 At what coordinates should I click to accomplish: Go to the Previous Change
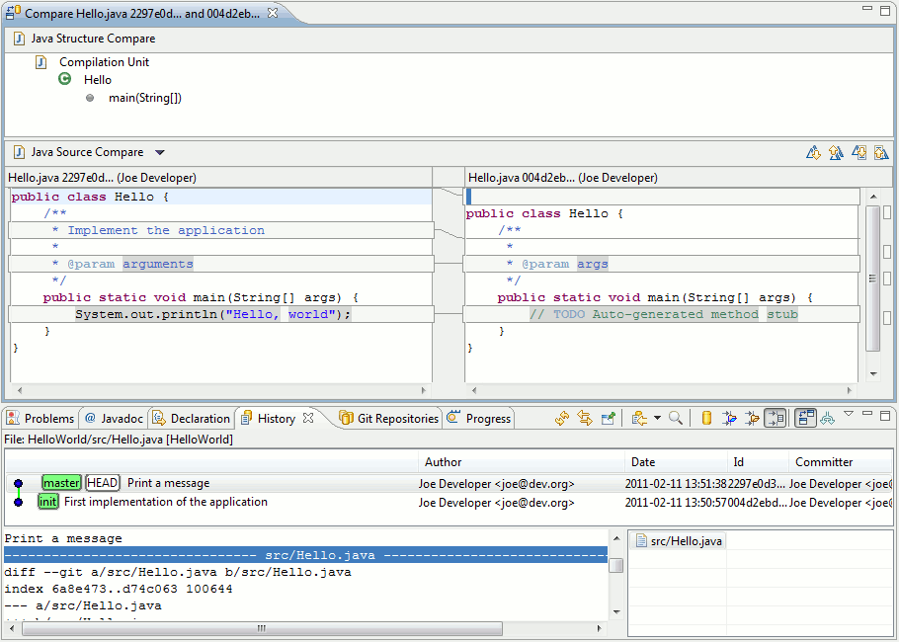pos(881,153)
